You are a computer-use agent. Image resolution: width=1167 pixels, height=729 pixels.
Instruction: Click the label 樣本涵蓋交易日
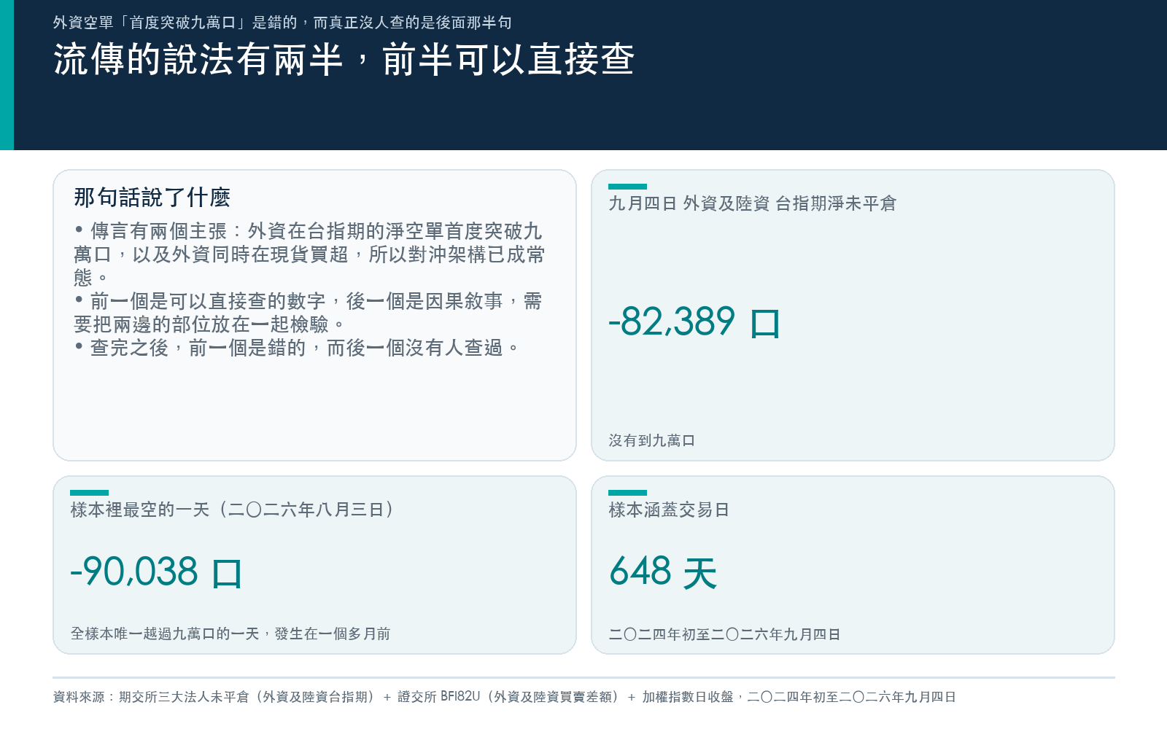click(x=669, y=510)
